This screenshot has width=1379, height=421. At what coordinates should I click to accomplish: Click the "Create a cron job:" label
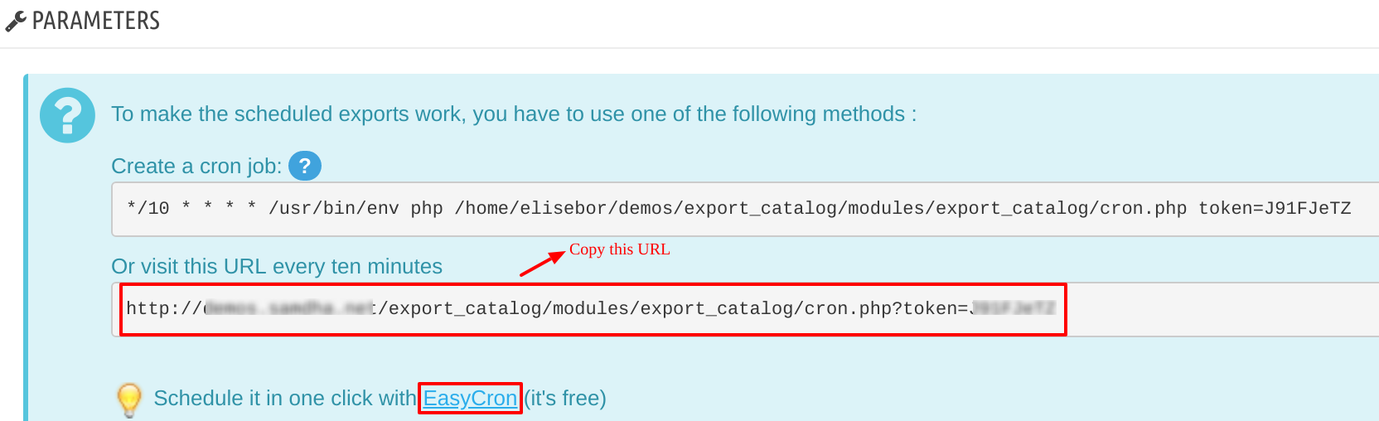point(196,167)
